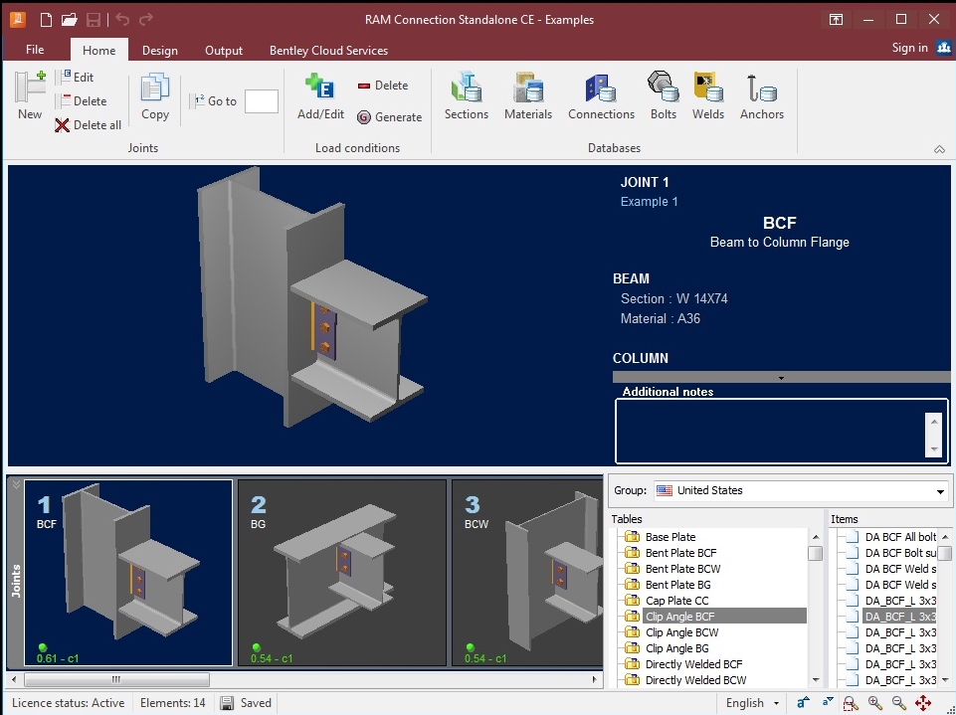Click the zoom in magnifier icon
This screenshot has width=956, height=715.
(874, 703)
